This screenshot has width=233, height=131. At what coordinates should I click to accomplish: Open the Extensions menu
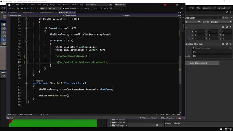(x=66, y=5)
